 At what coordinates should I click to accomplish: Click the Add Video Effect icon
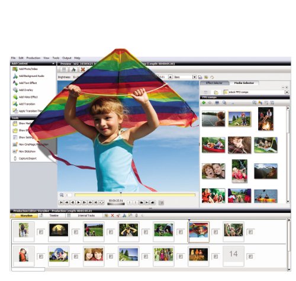click(15, 97)
